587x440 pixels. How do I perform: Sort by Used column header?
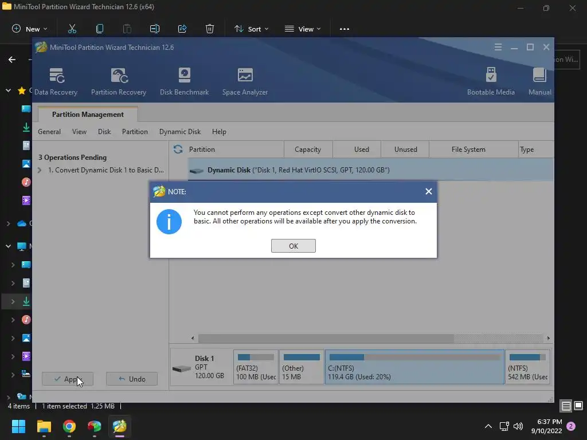(357, 150)
